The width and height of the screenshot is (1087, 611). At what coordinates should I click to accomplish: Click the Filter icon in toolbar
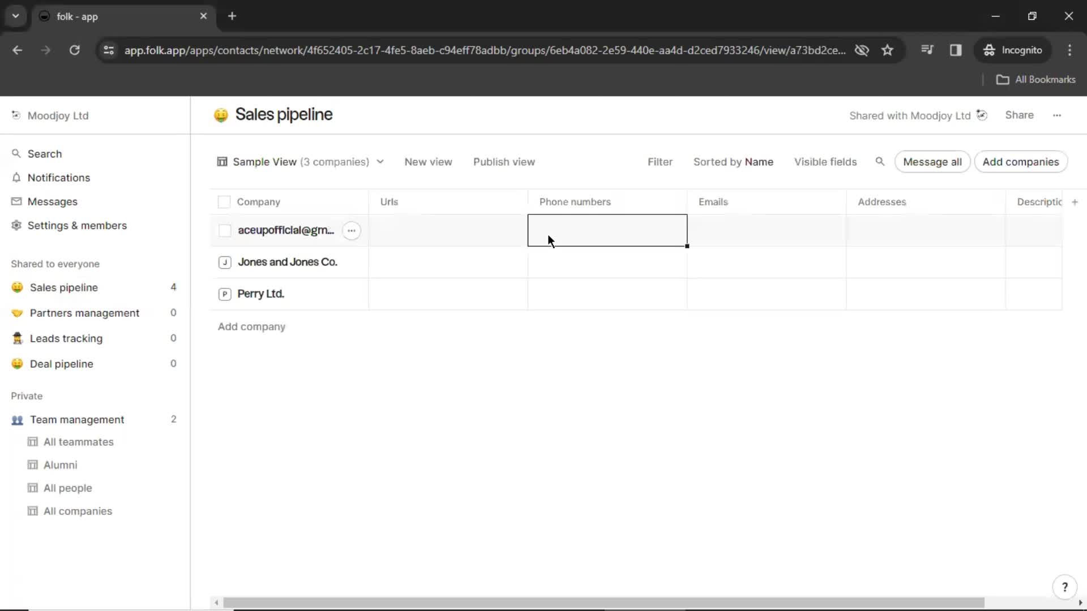659,161
